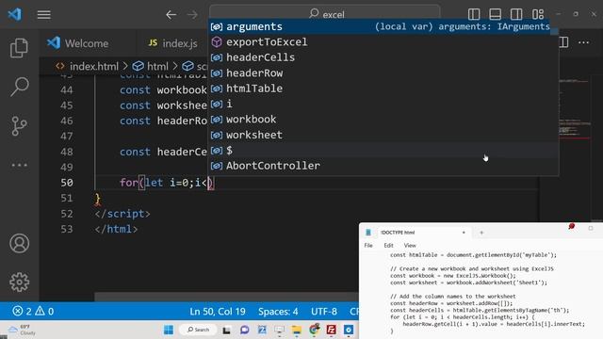
Task: Go forward with the right arrow
Action: [x=192, y=15]
